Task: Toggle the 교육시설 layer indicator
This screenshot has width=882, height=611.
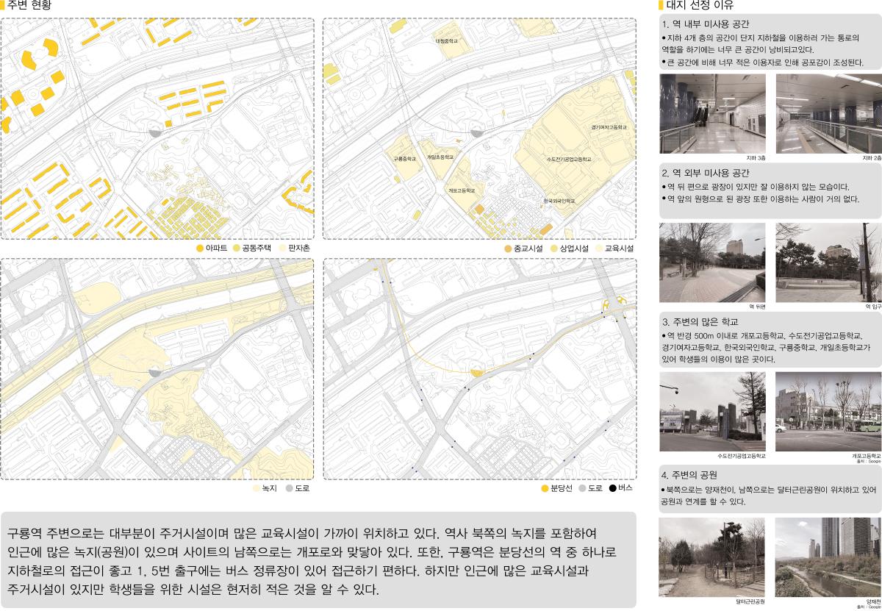Action: [x=598, y=248]
